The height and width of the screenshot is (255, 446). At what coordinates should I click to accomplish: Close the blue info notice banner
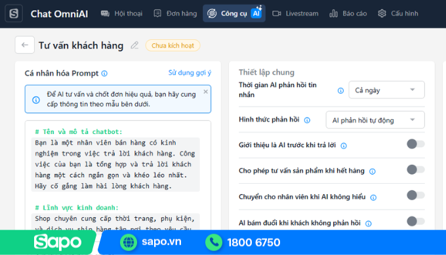pos(206,92)
